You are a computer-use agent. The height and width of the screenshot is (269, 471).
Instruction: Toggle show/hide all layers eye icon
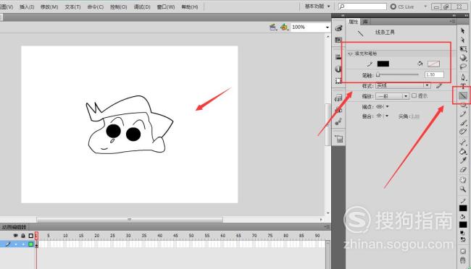point(15,236)
